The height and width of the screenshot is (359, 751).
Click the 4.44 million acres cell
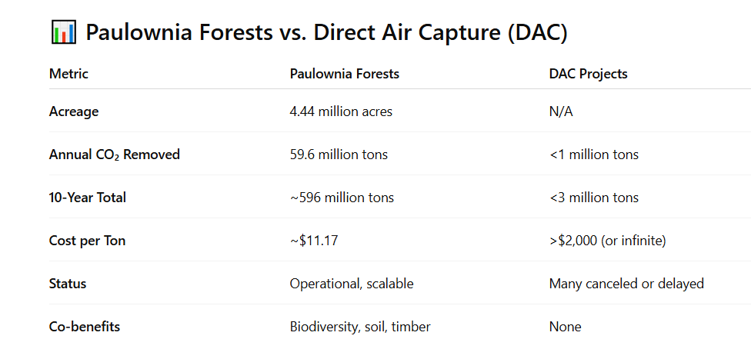click(341, 111)
